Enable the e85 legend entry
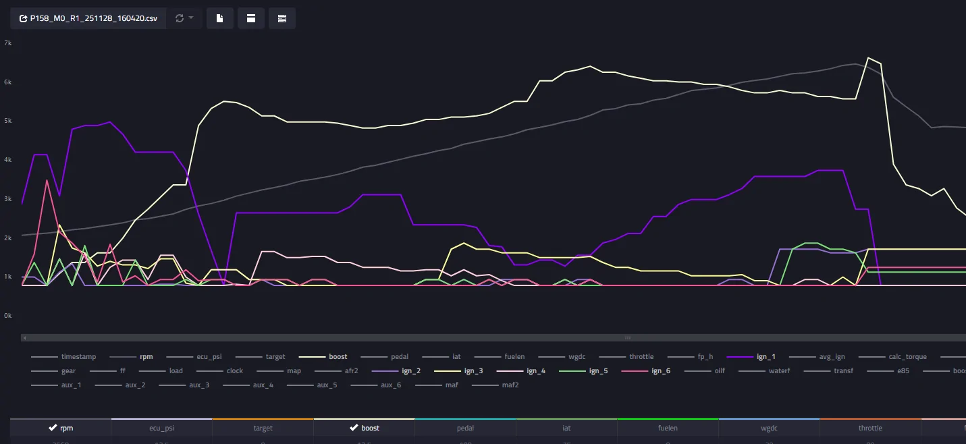 (888, 370)
